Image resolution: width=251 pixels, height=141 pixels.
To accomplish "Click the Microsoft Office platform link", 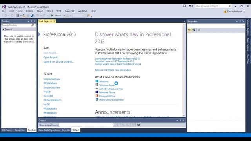I will [x=107, y=96].
